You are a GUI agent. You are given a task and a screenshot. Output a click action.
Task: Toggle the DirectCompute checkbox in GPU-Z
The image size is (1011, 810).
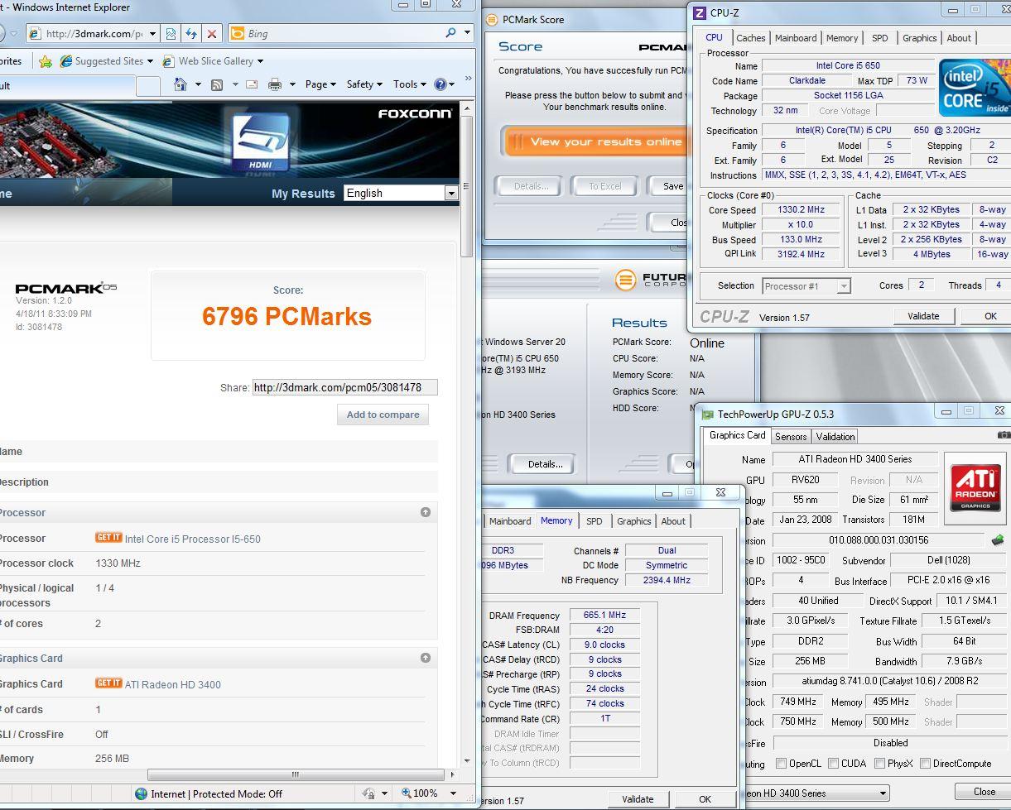pos(925,764)
